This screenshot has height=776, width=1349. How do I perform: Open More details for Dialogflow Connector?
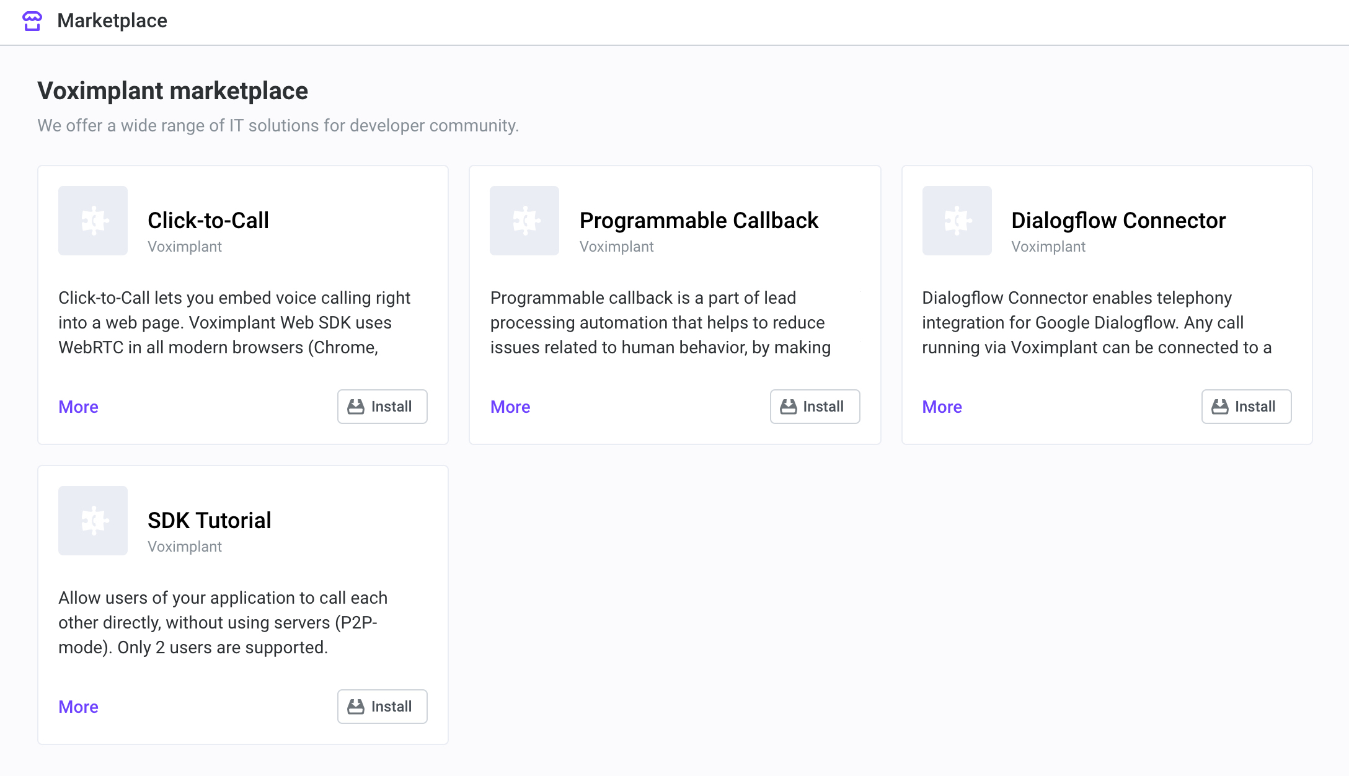[942, 407]
